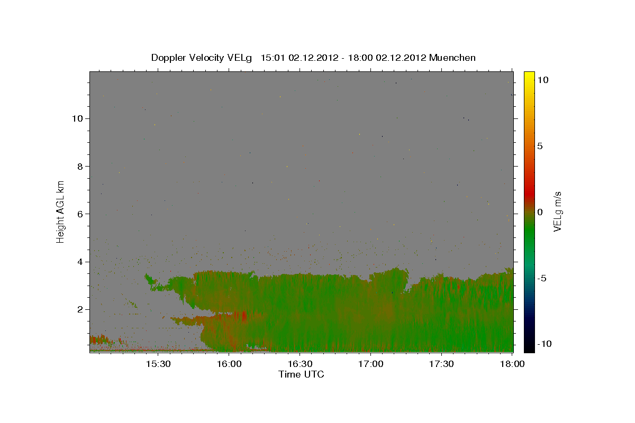
Task: Click the colorbar label 0
Action: [x=540, y=212]
